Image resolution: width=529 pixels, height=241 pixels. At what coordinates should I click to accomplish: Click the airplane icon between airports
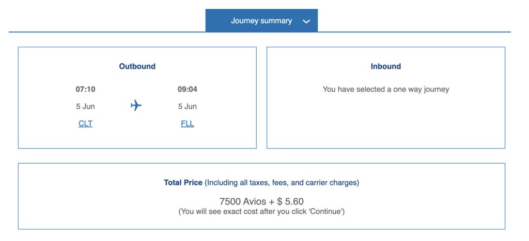coord(136,106)
